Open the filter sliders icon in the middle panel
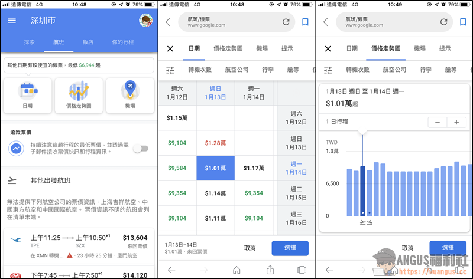 [170, 70]
